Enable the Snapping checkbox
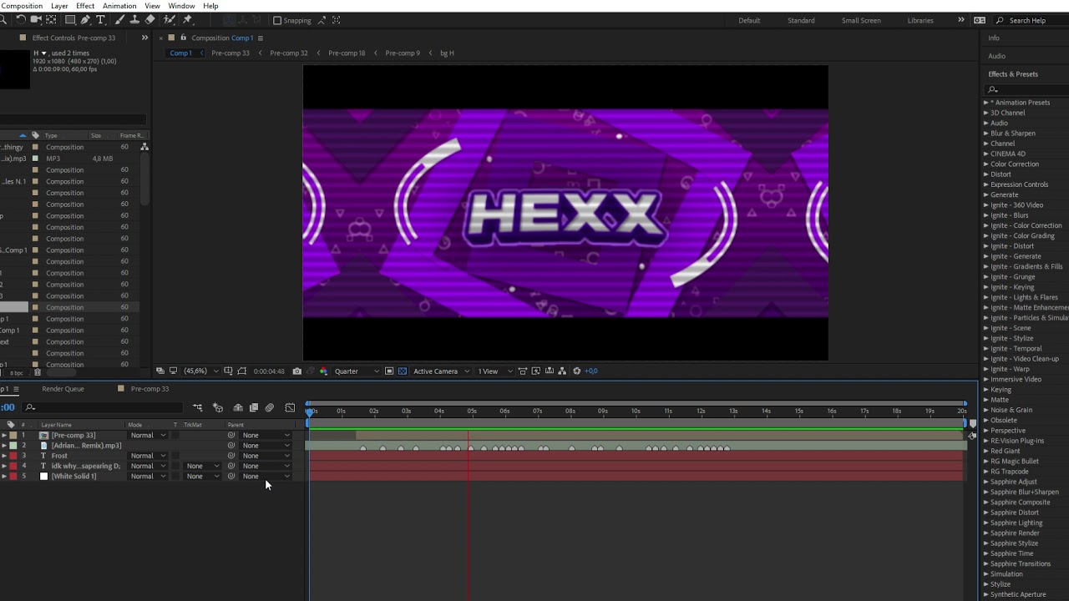Image resolution: width=1069 pixels, height=601 pixels. click(x=277, y=20)
